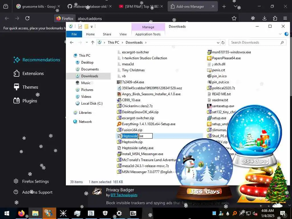Image resolution: width=292 pixels, height=219 pixels.
Task: Open Explorer help icon
Action: tap(287, 34)
